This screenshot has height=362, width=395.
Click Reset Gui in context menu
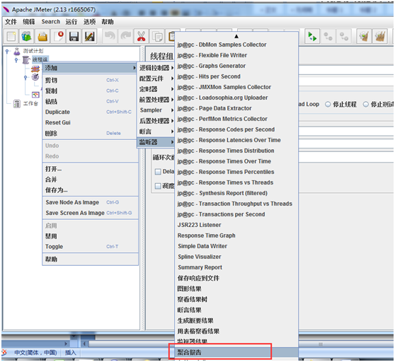[x=90, y=122]
